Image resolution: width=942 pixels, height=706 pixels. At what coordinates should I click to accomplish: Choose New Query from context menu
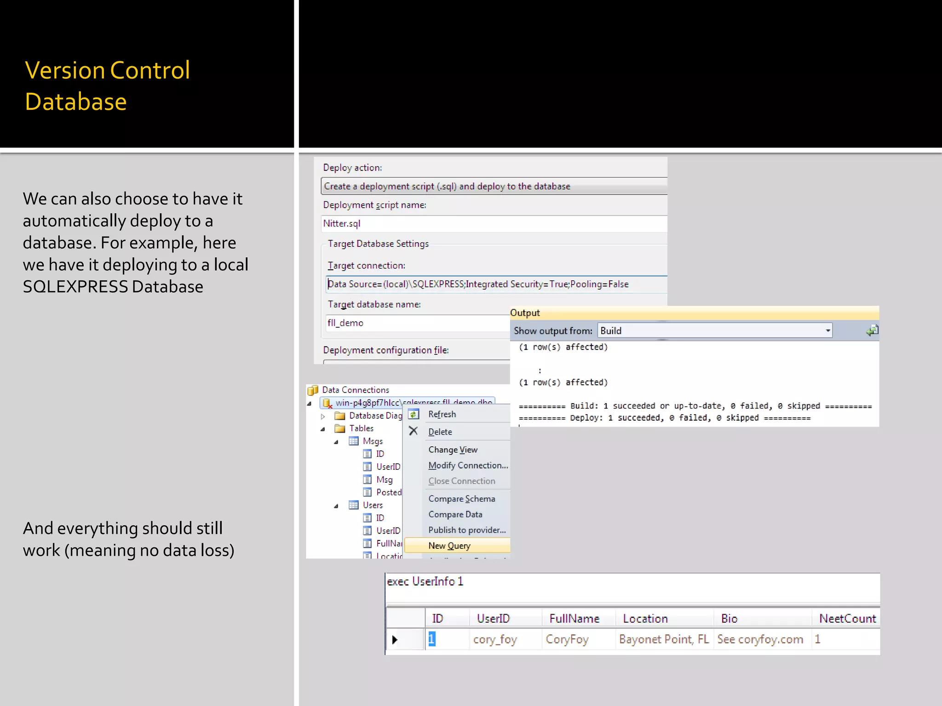coord(457,546)
